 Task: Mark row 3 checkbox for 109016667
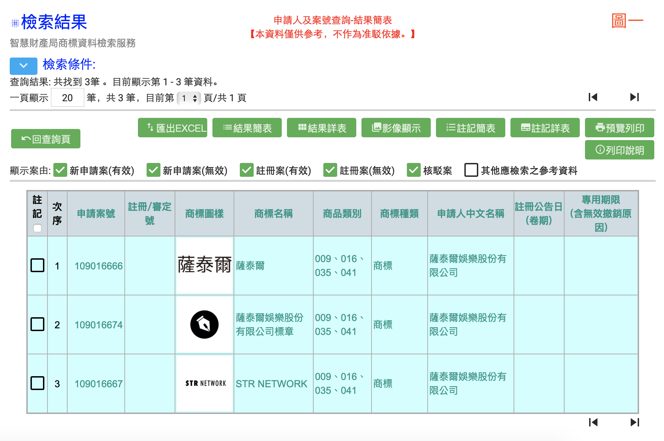37,383
